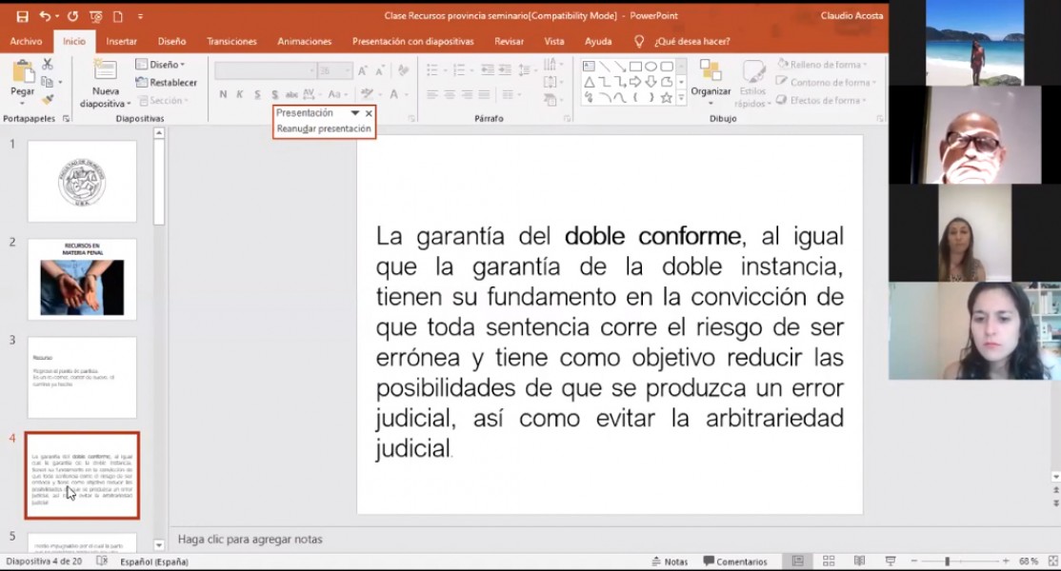Screen dimensions: 1061x571
Task: Cut selection with the scissors icon
Action: click(48, 64)
